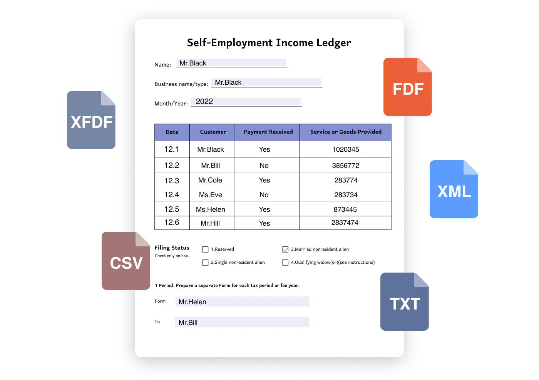Enable the Qualifying widow(er) checkbox
The width and height of the screenshot is (539, 380).
[285, 263]
